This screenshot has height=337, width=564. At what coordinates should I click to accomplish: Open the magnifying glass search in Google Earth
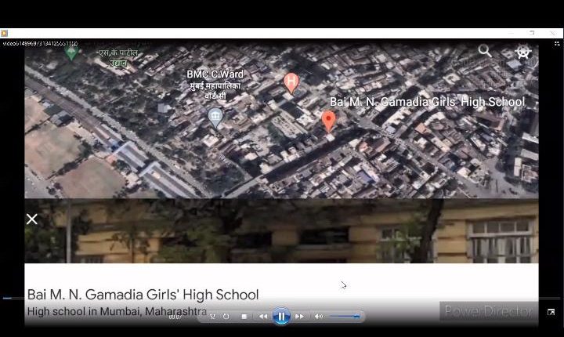[x=485, y=51]
